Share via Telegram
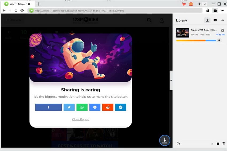Screen dimensions: 227x151 coord(121,107)
